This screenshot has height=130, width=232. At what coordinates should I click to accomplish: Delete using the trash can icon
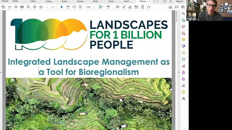[143, 7]
